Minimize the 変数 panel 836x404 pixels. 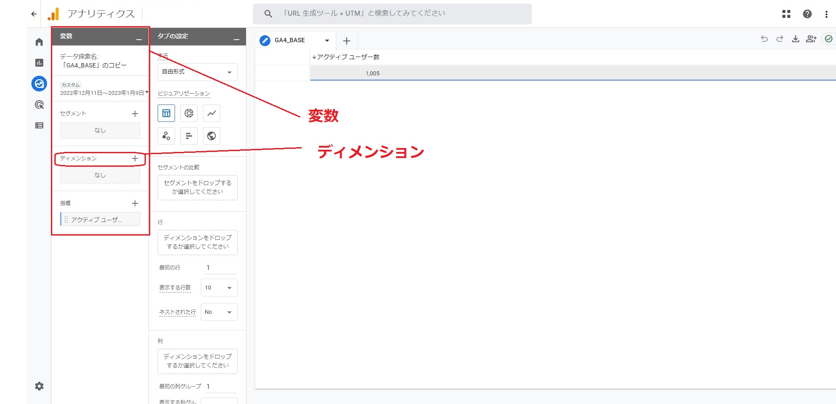(139, 39)
